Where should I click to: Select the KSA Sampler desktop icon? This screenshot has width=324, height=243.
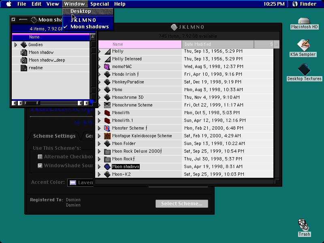tap(303, 45)
